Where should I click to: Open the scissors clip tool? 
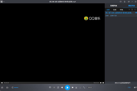click(x=76, y=87)
